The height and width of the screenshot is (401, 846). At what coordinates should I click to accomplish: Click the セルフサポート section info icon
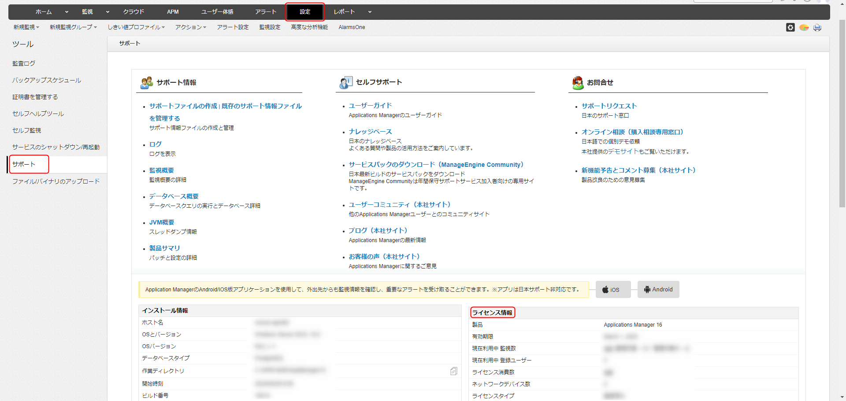346,82
